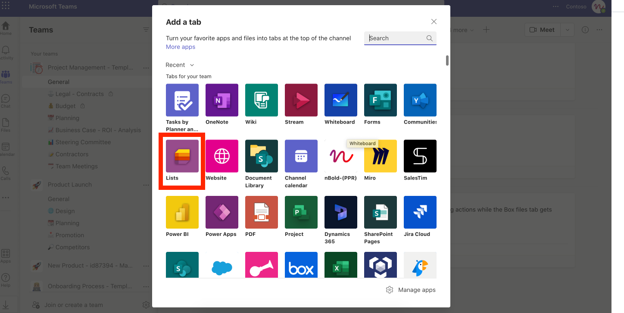Screen dimensions: 624x313
Task: Click the dialog's vertical scrollbar
Action: 447,61
